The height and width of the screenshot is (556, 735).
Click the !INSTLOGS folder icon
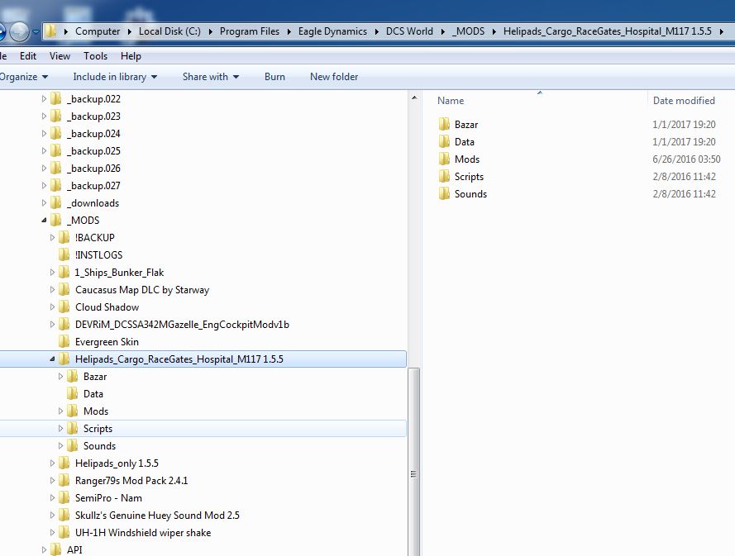[64, 254]
